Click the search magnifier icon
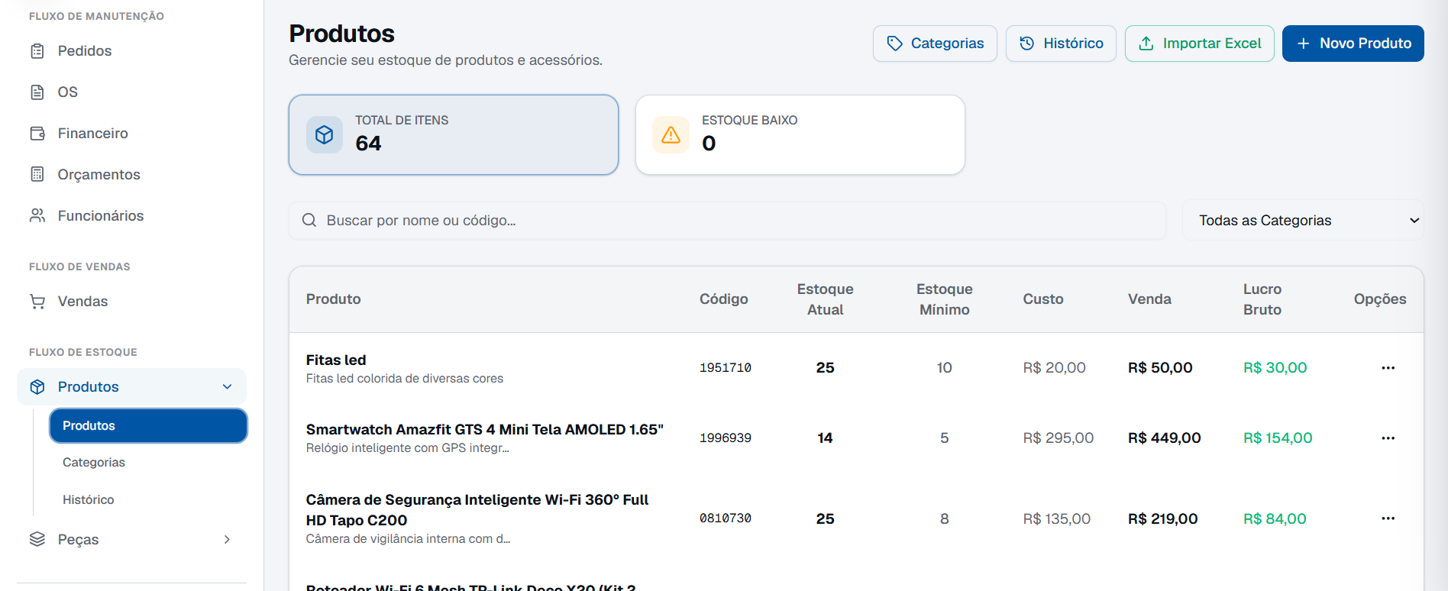Screen dimensions: 1448x591 pyautogui.click(x=309, y=221)
